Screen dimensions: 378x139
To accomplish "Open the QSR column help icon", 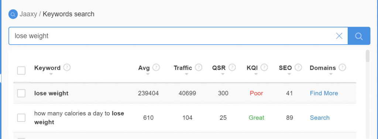I will [x=232, y=67].
